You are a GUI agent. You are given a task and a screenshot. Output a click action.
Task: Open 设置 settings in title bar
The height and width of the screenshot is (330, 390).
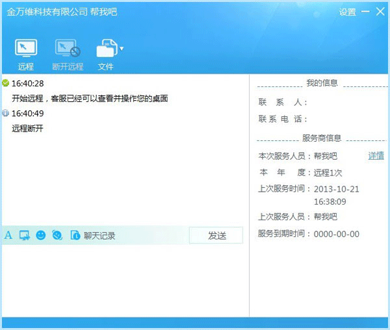[x=348, y=12]
